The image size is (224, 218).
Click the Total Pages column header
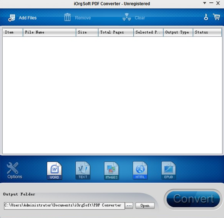tap(116, 32)
